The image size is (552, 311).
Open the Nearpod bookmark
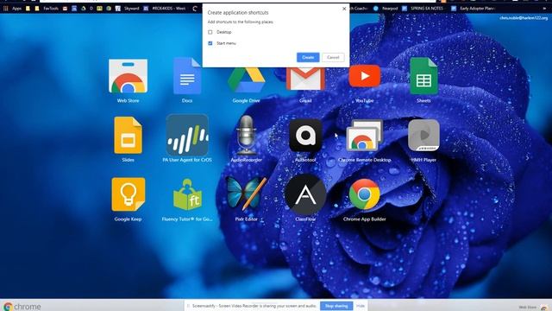[x=386, y=8]
